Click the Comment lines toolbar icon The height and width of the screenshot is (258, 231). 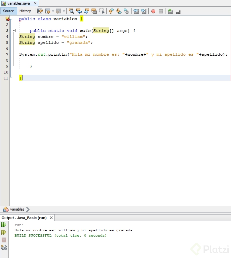[171, 11]
